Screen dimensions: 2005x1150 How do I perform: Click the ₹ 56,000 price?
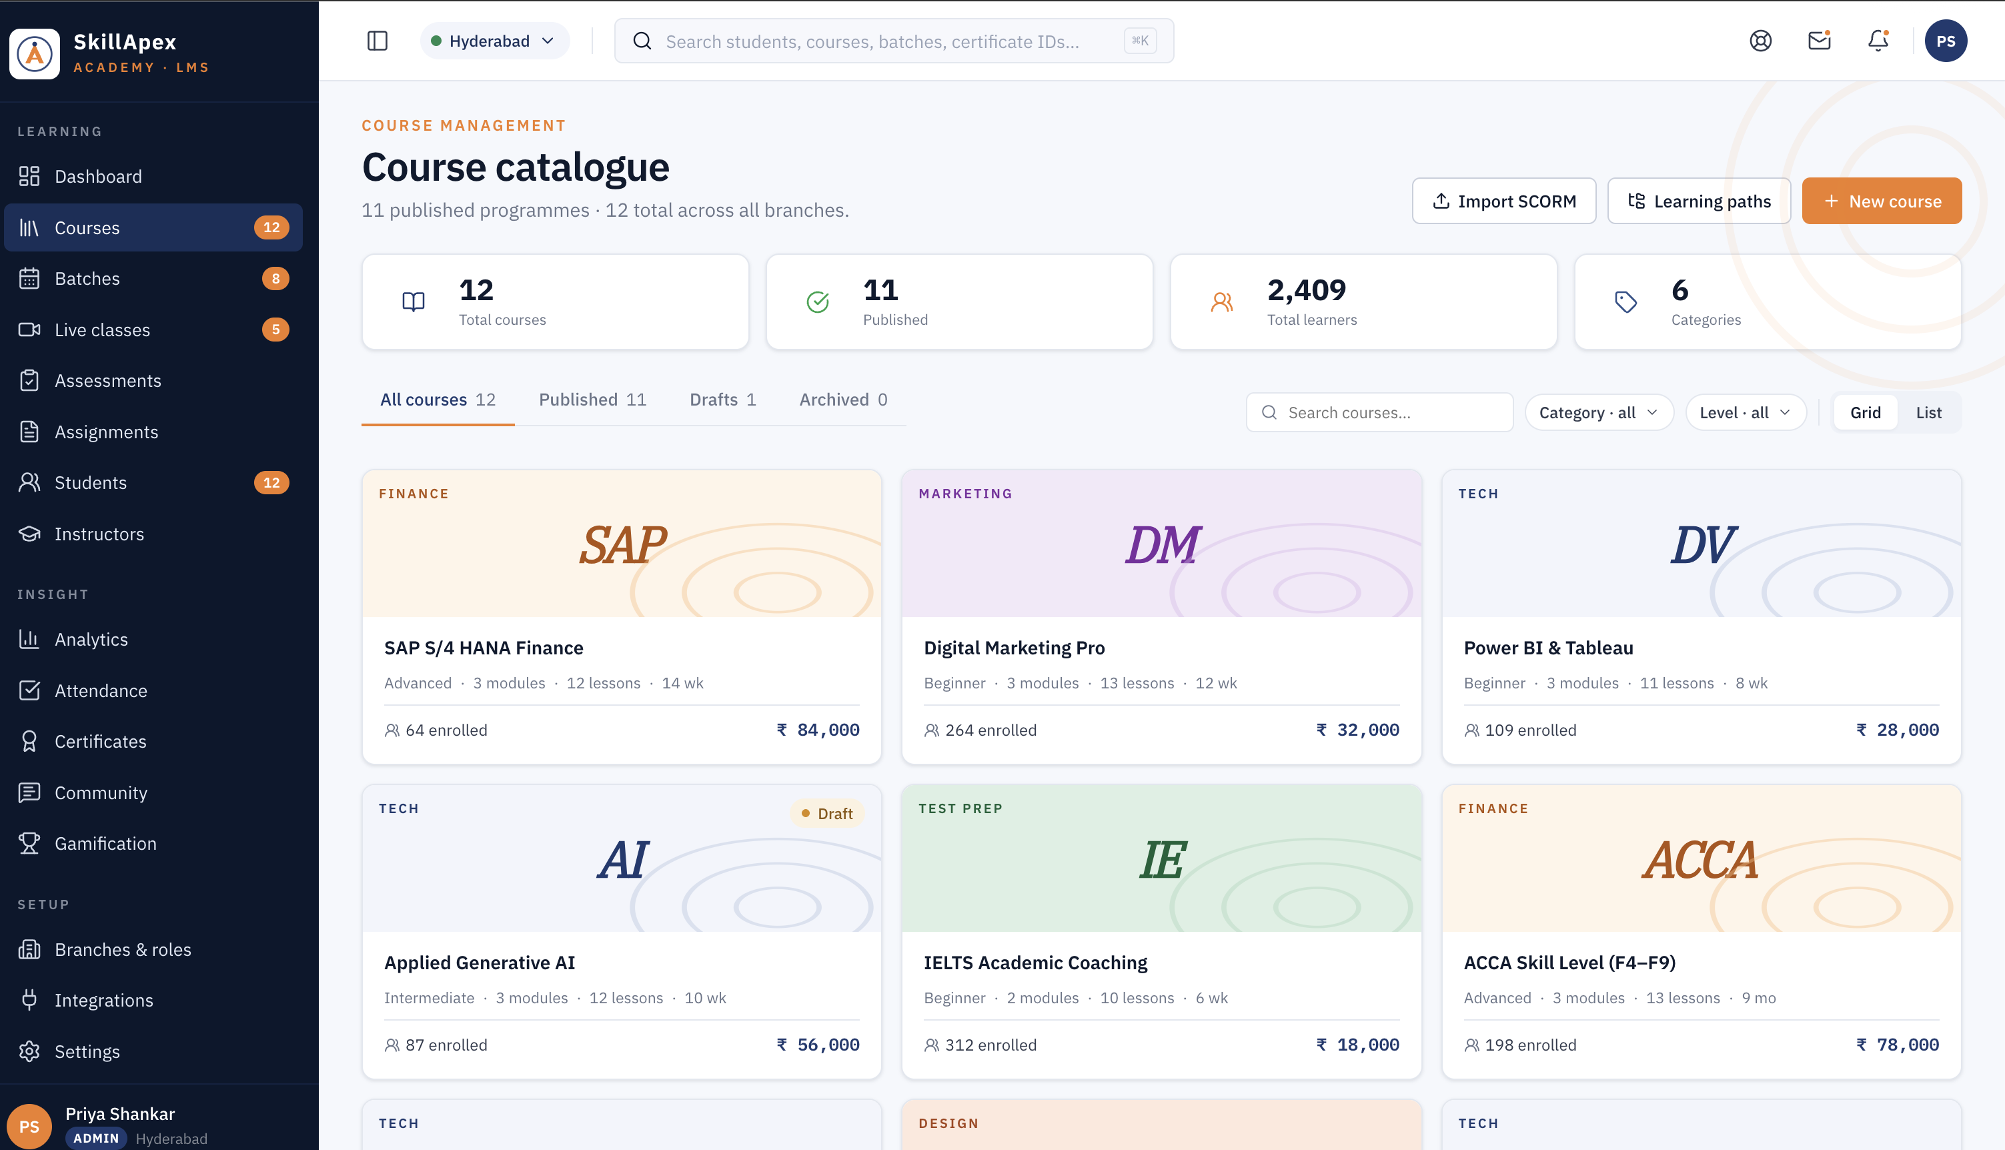coord(818,1045)
